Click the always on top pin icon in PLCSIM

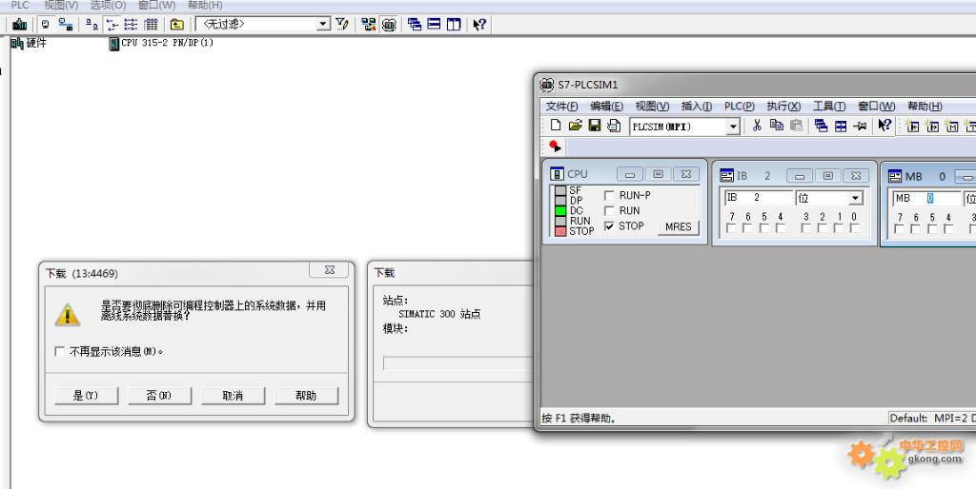click(861, 127)
